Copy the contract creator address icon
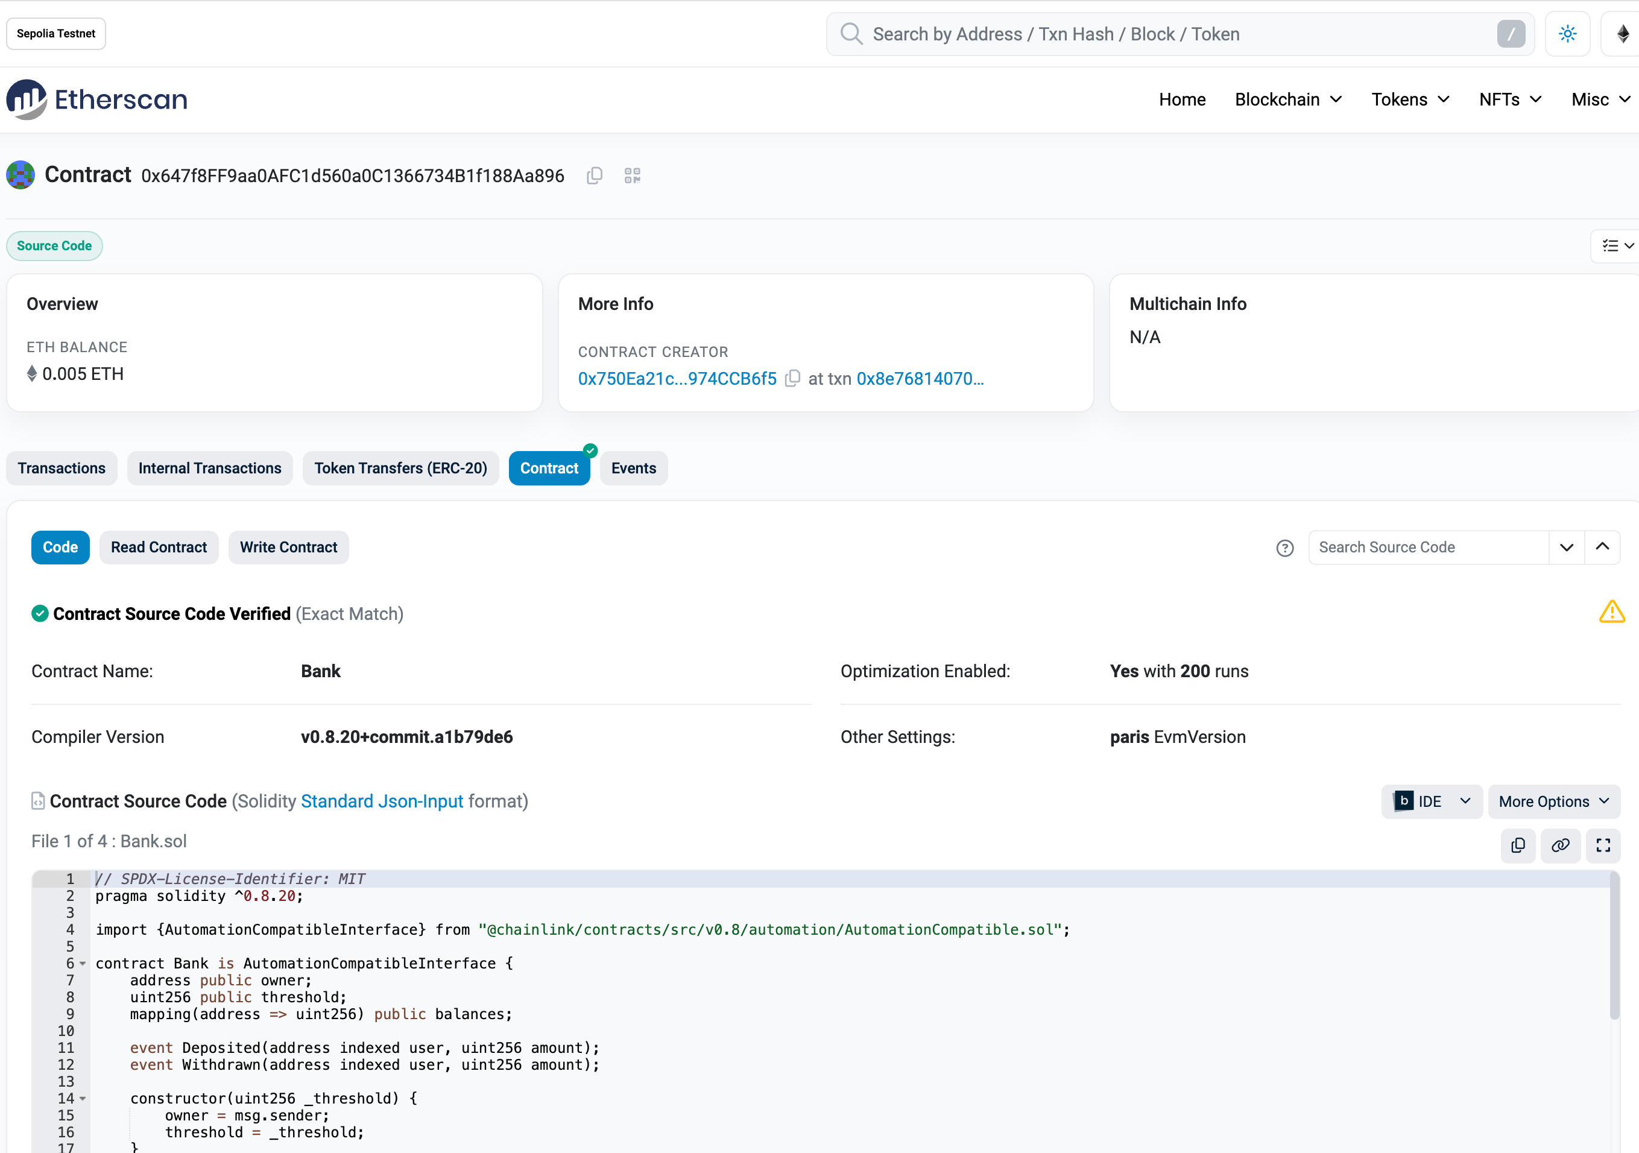Viewport: 1639px width, 1153px height. (x=792, y=378)
